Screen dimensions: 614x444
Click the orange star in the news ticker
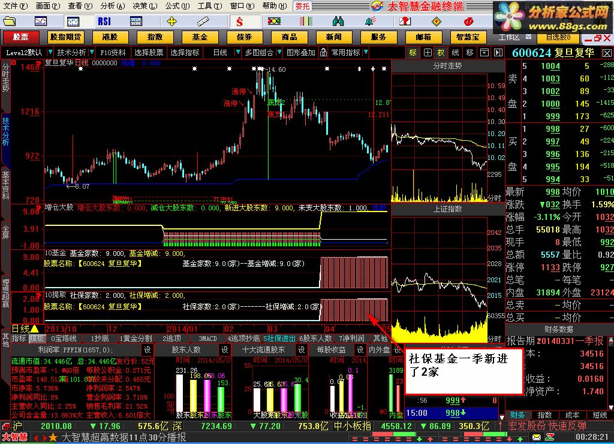53,437
